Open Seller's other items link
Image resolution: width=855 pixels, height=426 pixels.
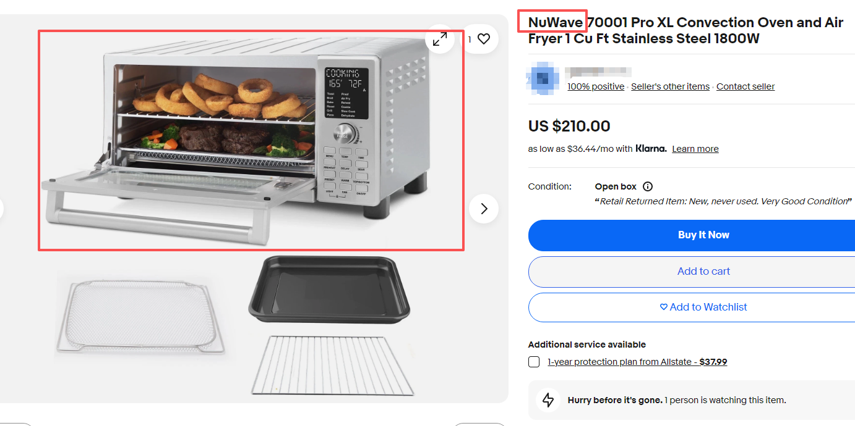pos(670,86)
